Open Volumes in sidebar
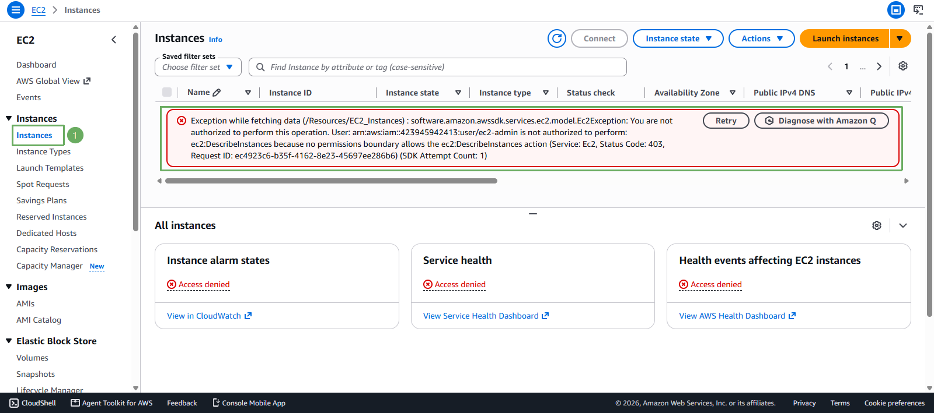 point(32,358)
